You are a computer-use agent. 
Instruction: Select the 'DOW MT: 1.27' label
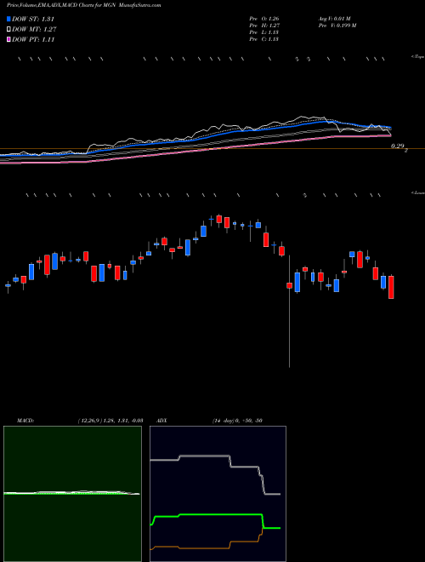(x=34, y=30)
